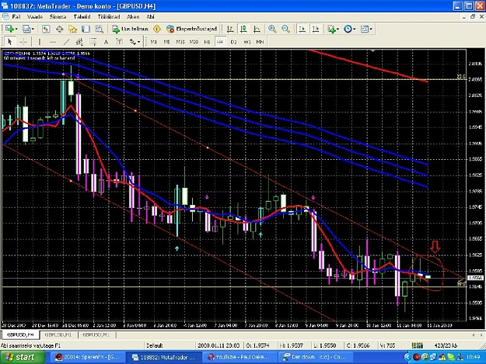Open the New Chart dropdown
This screenshot has width=486, height=364.
point(11,29)
